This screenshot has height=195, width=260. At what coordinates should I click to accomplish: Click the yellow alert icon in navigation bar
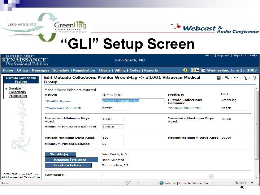[185, 70]
